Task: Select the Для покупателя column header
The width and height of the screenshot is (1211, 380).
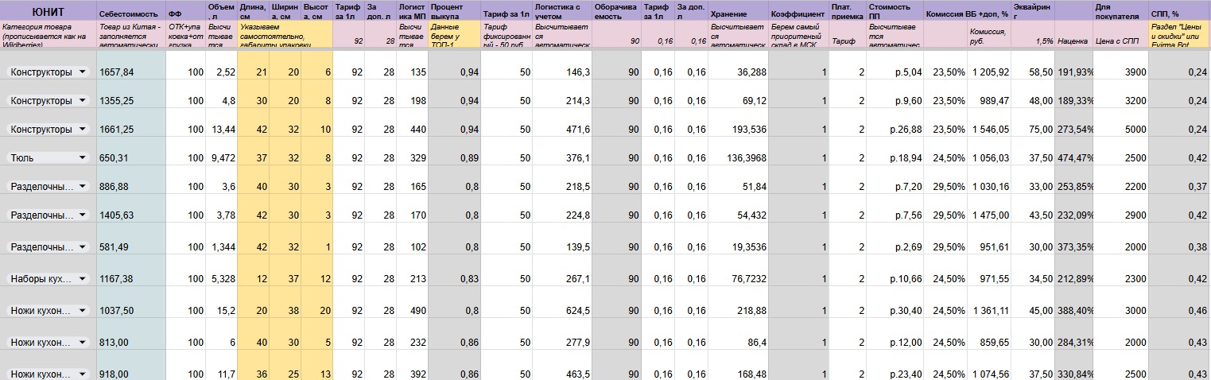Action: [x=1121, y=11]
